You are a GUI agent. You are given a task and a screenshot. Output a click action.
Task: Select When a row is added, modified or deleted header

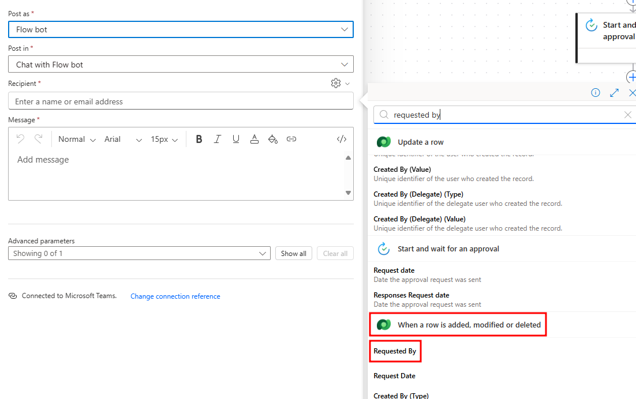coord(502,325)
